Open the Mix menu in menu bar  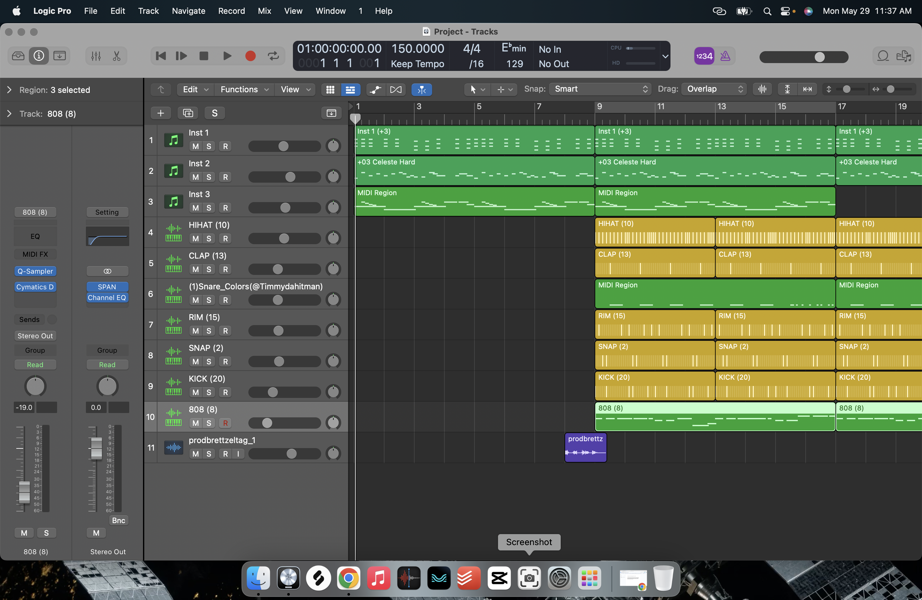(x=264, y=11)
